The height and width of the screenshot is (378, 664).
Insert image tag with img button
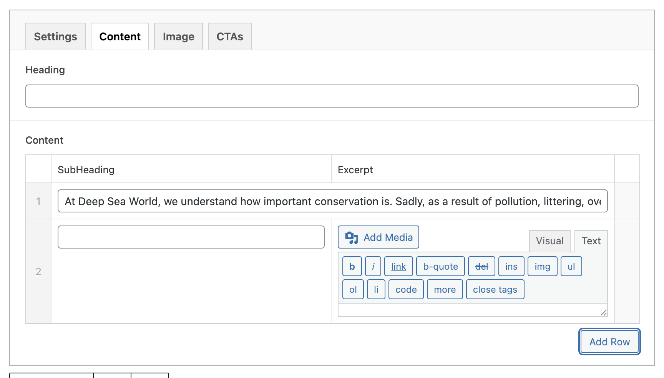click(542, 266)
